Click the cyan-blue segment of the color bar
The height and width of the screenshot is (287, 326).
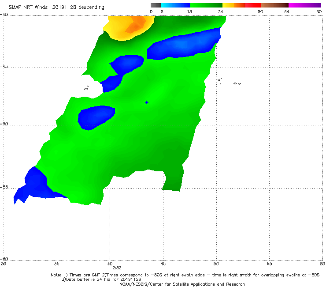[x=176, y=5]
